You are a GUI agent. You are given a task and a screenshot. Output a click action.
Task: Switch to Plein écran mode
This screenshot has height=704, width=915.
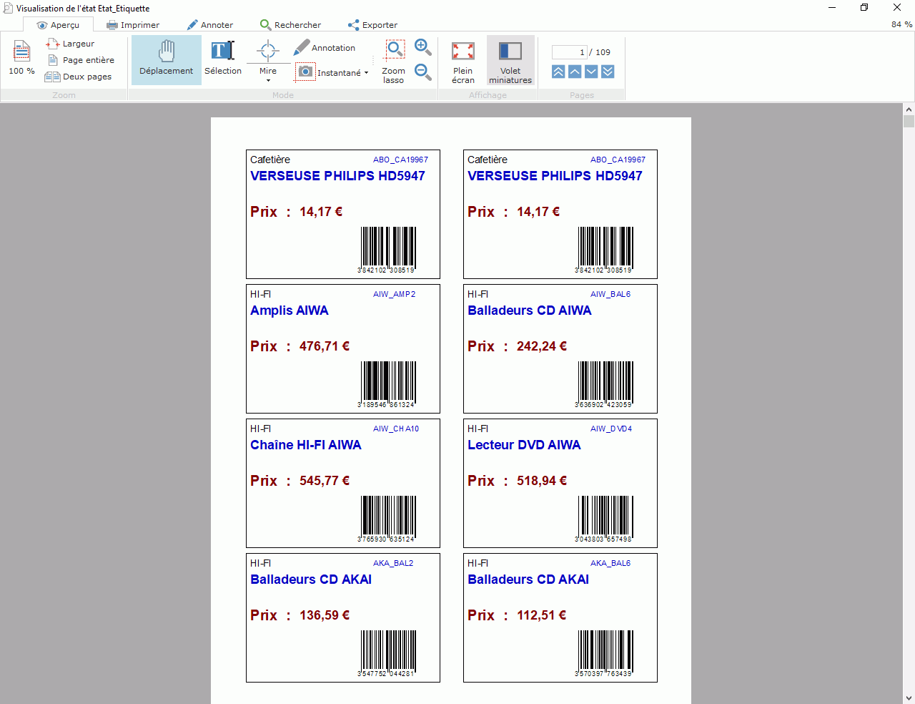point(463,62)
